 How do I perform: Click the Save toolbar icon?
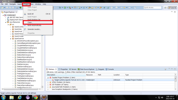tap(7, 8)
